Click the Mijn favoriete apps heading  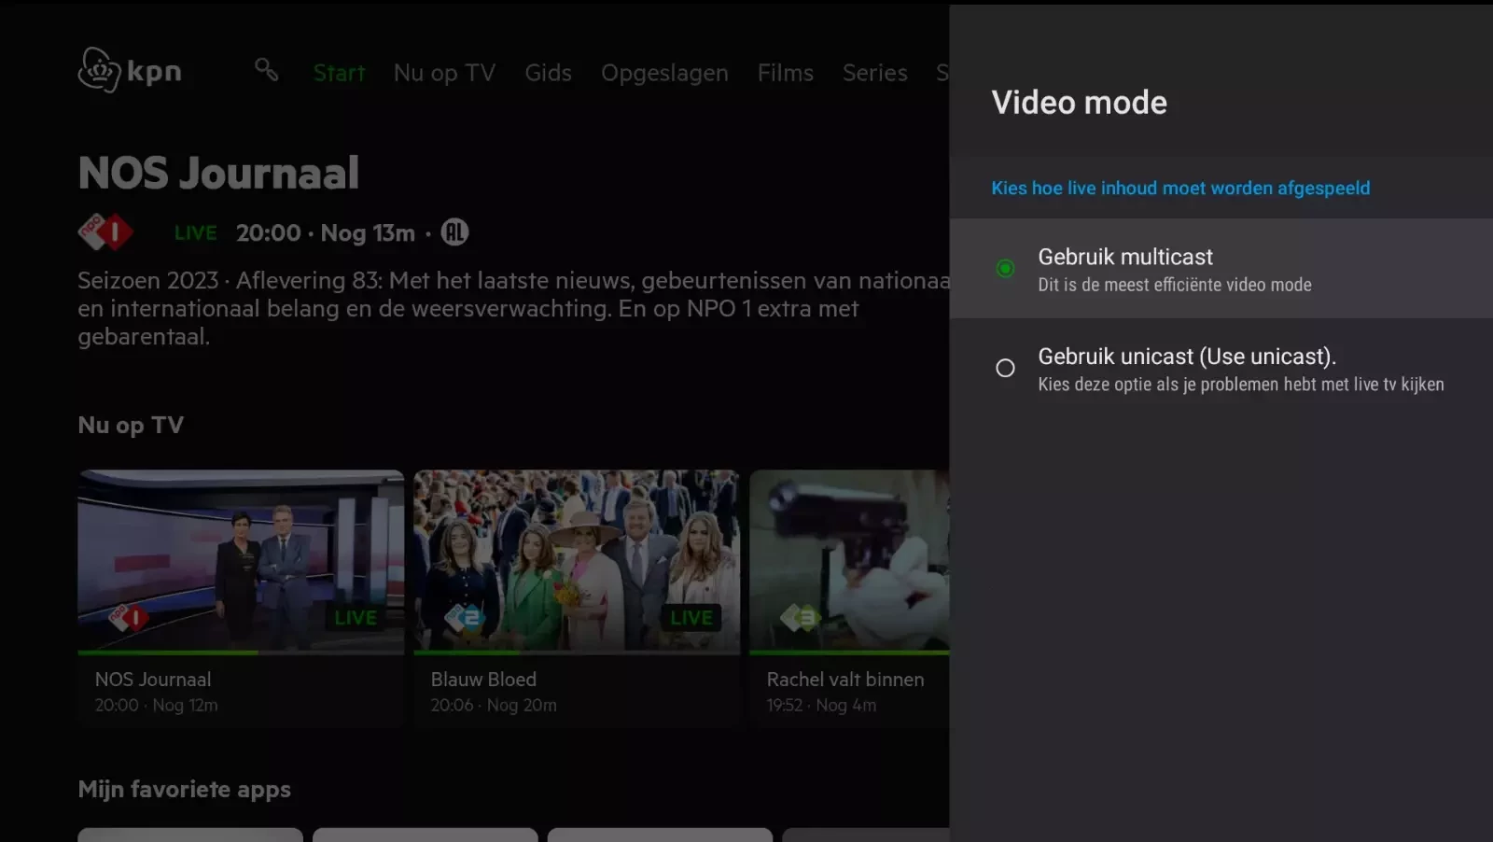pos(185,790)
